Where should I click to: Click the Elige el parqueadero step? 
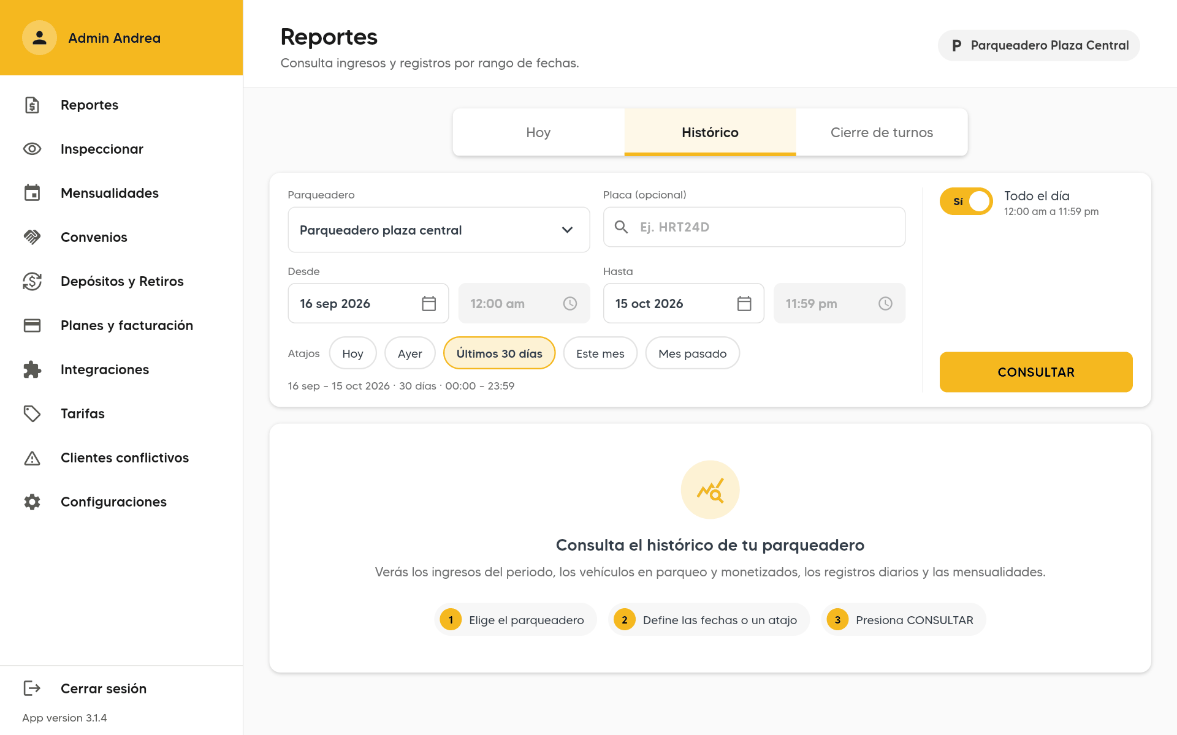pos(515,619)
